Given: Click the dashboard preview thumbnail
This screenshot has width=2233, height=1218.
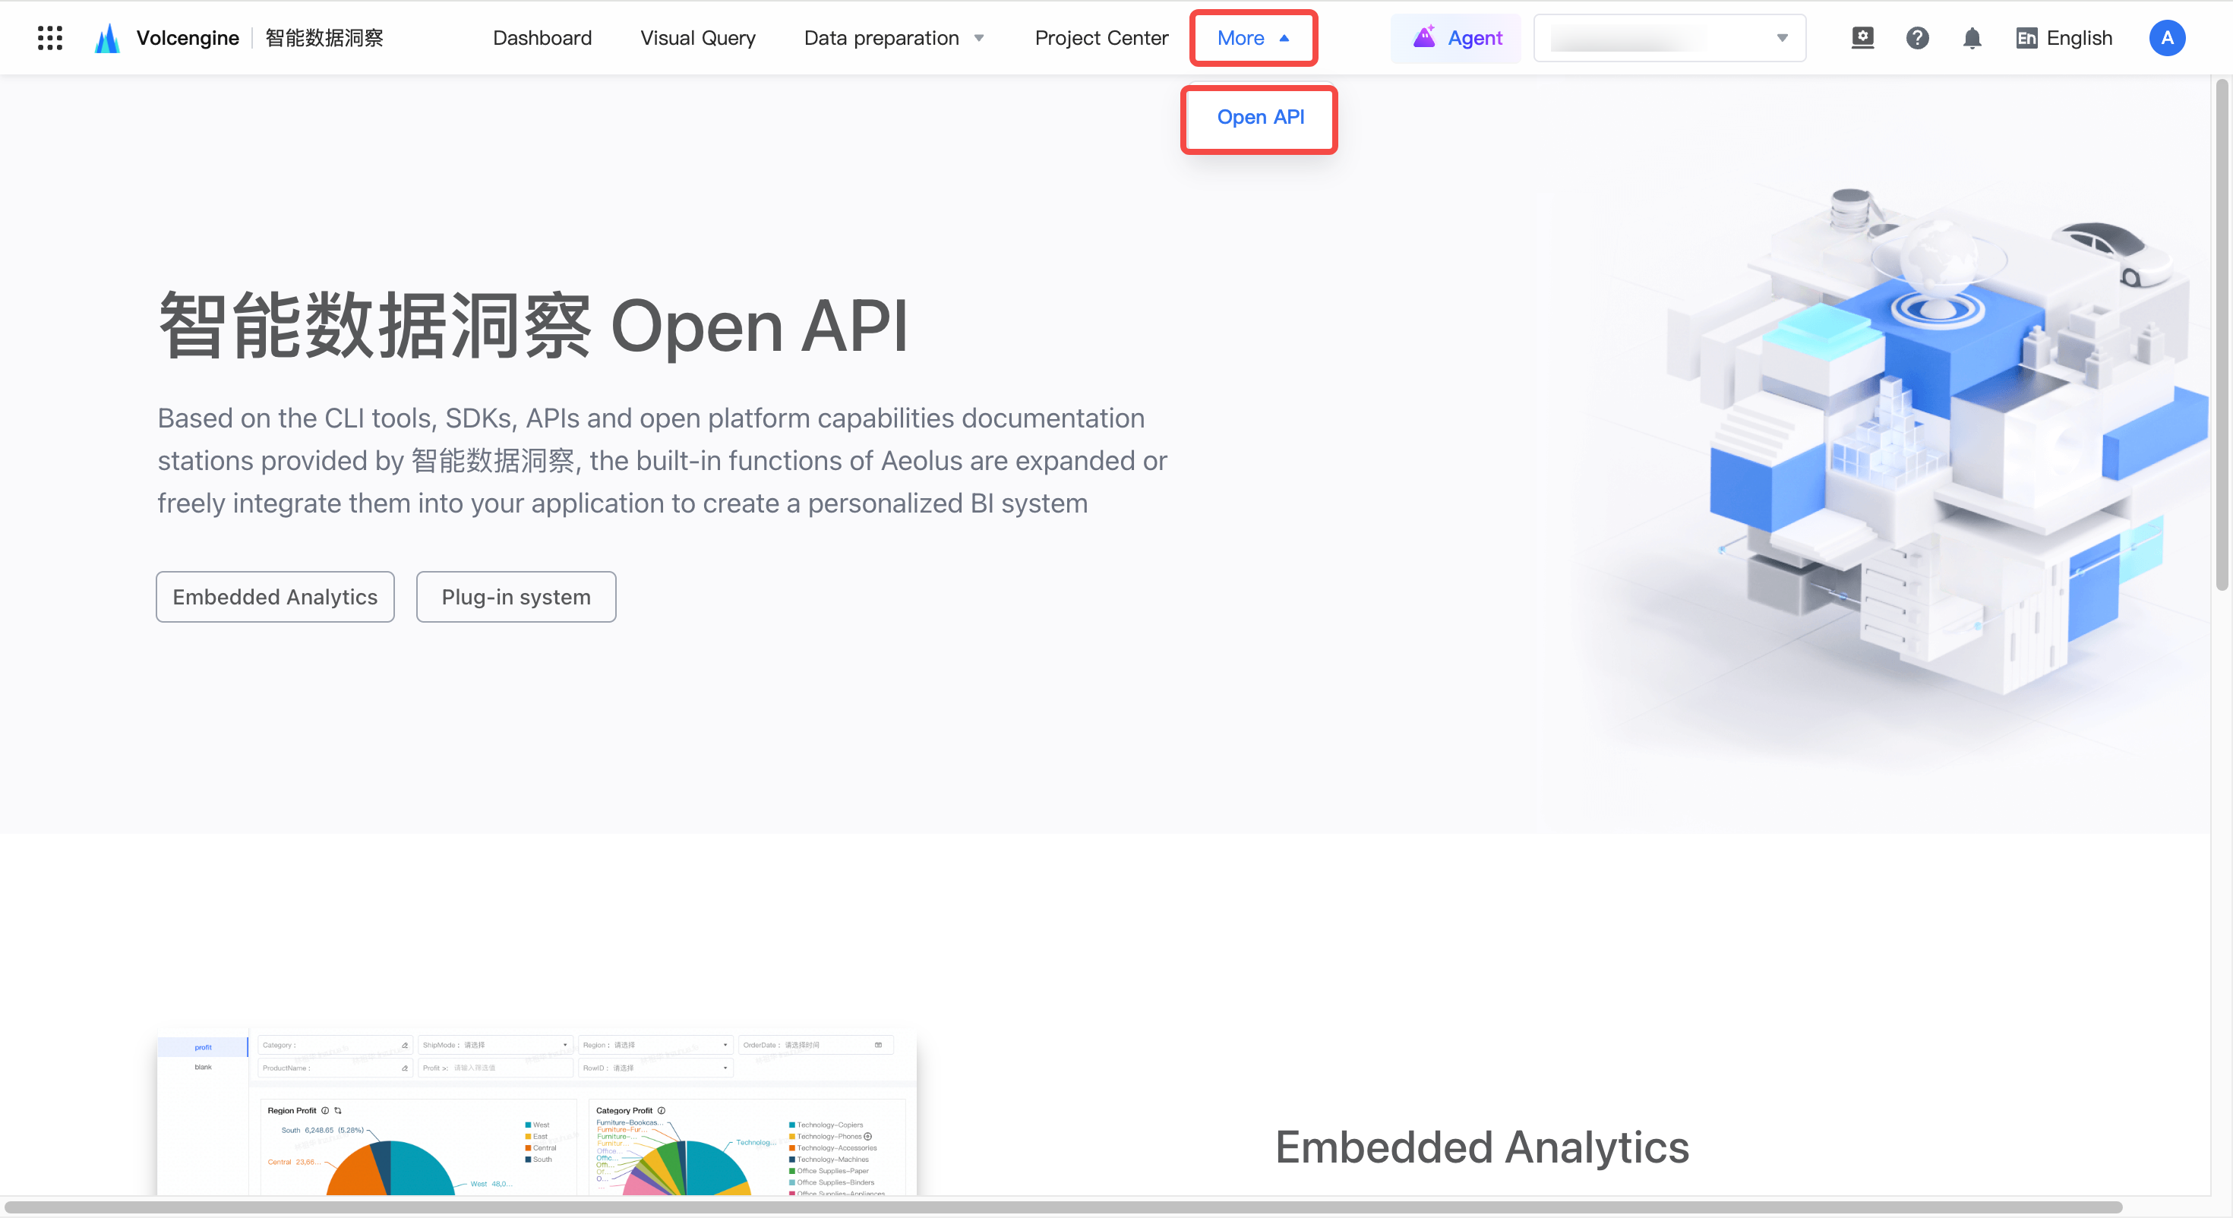Looking at the screenshot, I should [x=536, y=1113].
